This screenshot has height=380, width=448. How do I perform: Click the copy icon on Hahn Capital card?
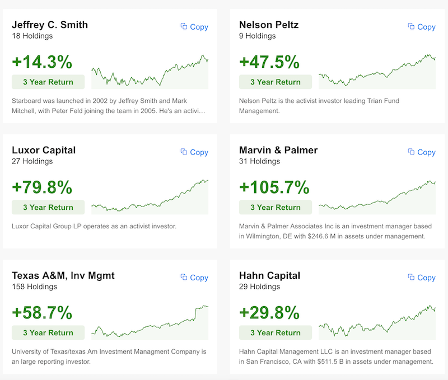pos(411,277)
